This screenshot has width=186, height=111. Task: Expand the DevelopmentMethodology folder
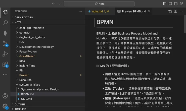(x=48, y=47)
